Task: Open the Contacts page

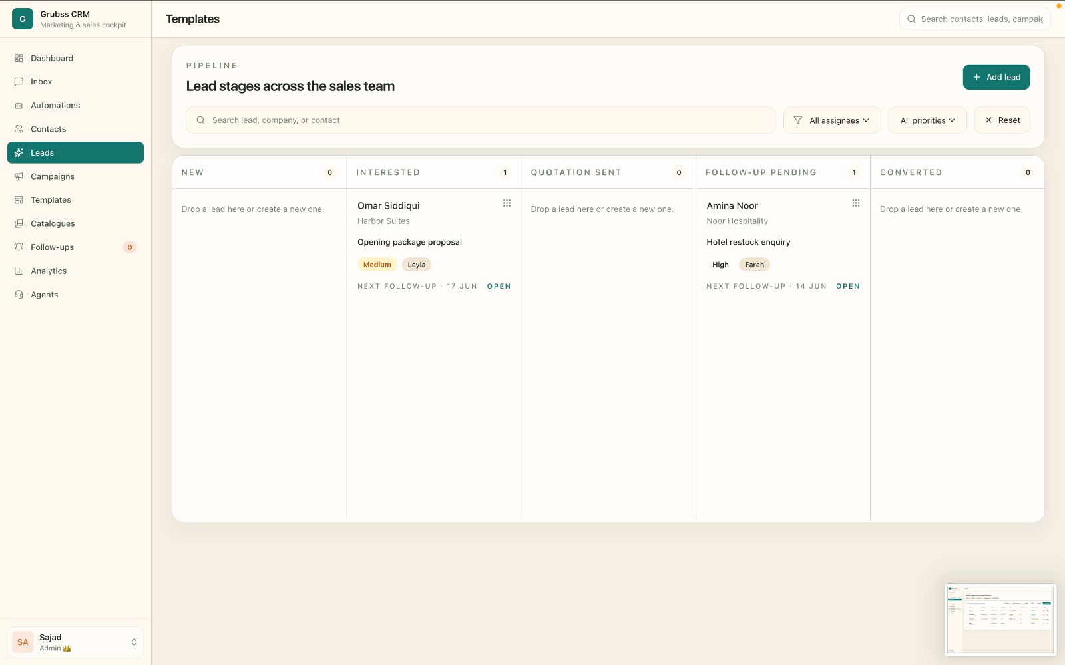Action: click(x=75, y=129)
